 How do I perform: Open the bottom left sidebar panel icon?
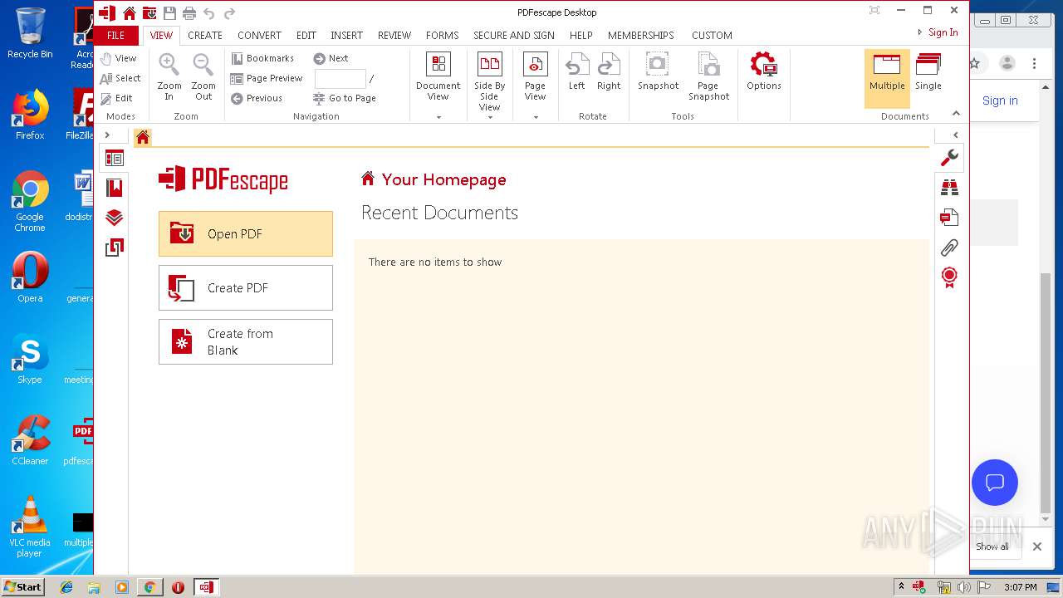point(115,248)
